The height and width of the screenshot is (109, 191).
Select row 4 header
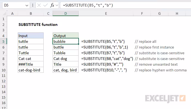click(3, 36)
